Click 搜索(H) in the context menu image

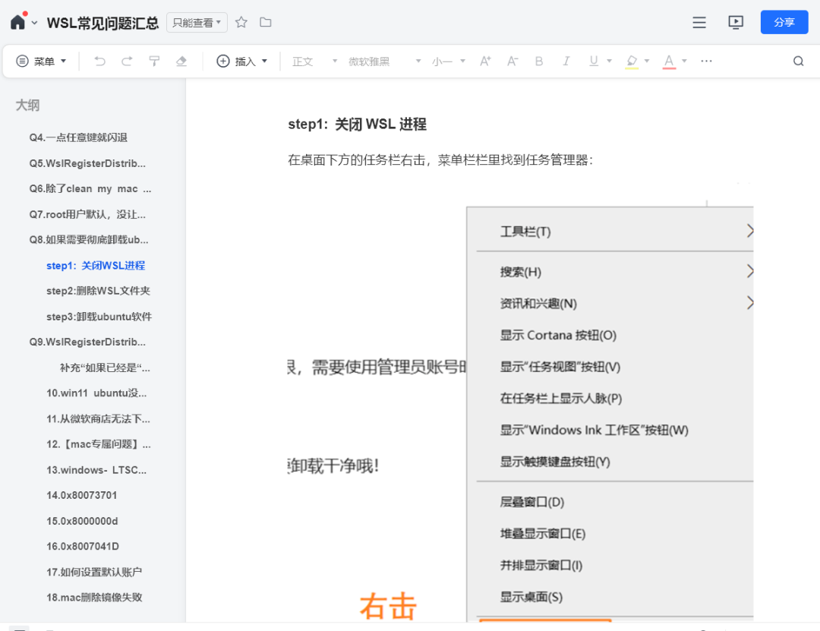click(x=520, y=272)
